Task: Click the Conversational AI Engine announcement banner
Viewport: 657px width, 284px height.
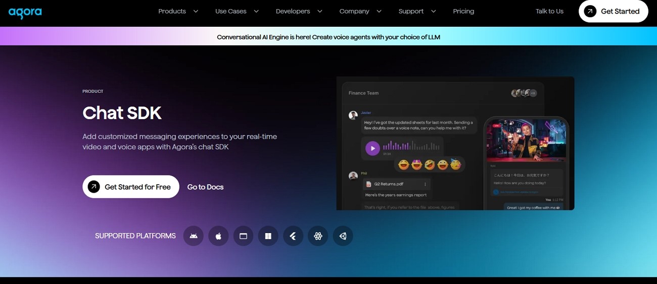Action: [x=329, y=37]
